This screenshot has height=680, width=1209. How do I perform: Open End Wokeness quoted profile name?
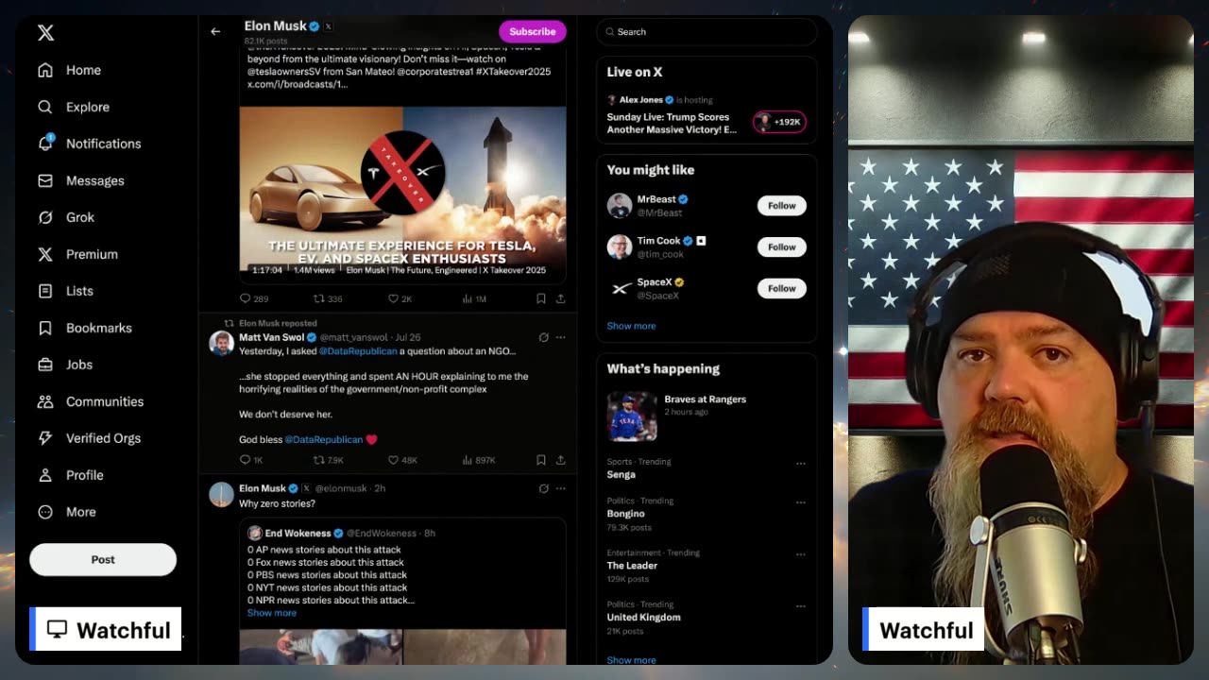click(298, 533)
